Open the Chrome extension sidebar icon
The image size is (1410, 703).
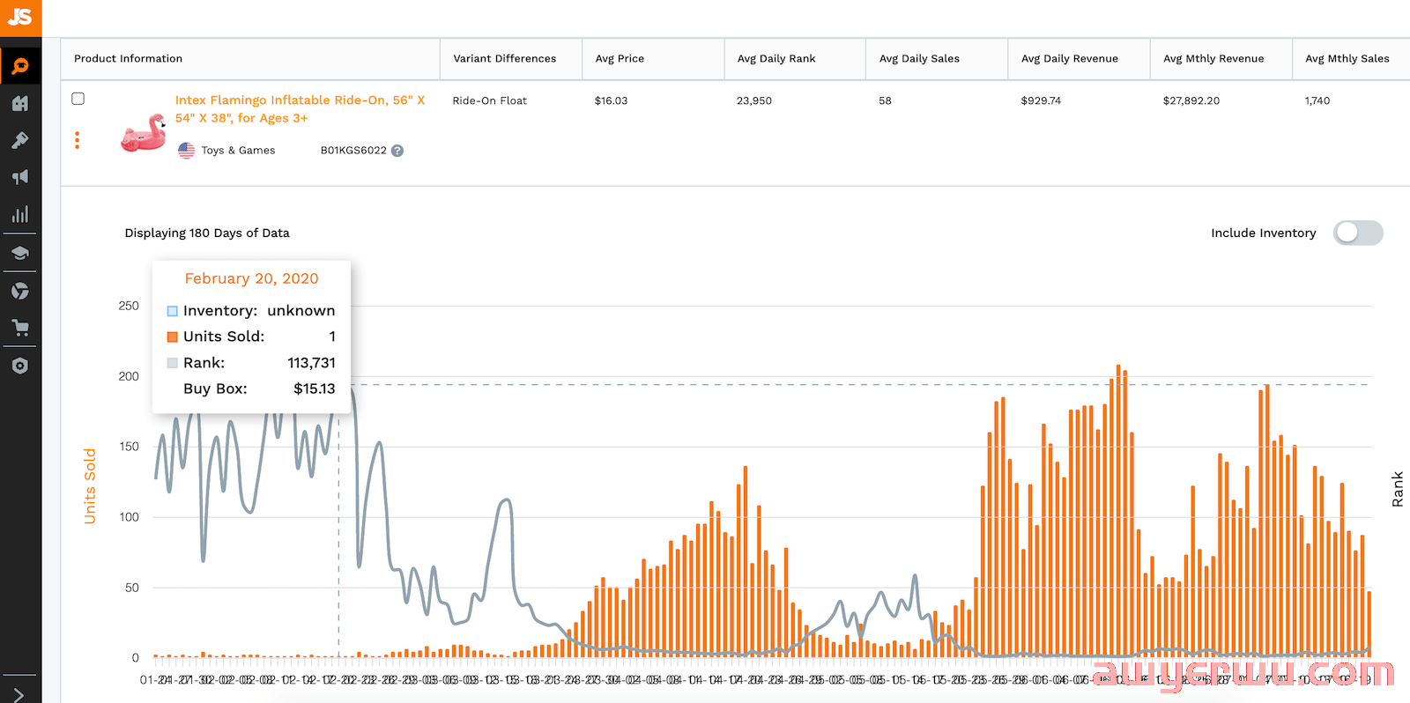20,291
